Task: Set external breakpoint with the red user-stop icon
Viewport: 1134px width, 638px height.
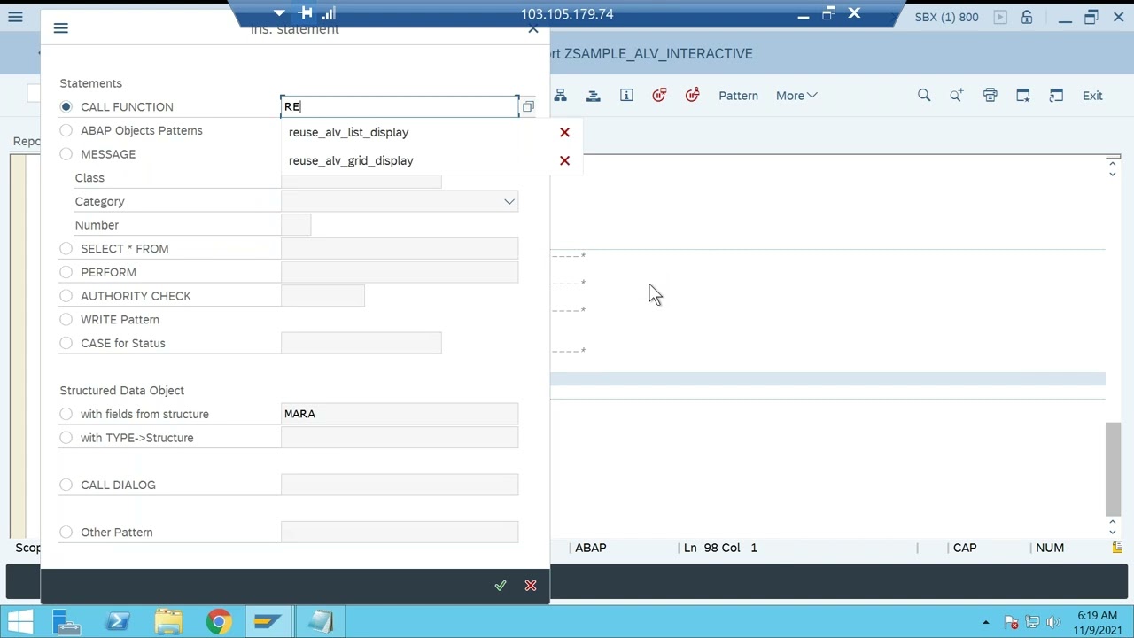Action: 692,96
